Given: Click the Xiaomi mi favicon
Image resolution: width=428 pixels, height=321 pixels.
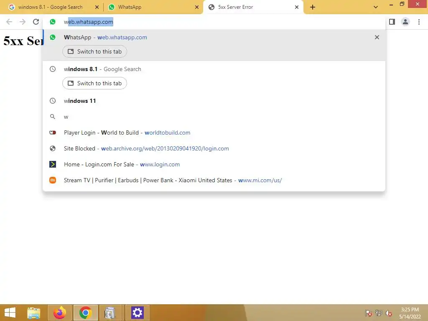Looking at the screenshot, I should click(x=53, y=180).
